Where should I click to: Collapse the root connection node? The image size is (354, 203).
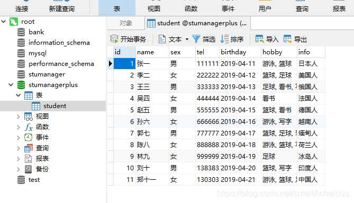click(4, 22)
